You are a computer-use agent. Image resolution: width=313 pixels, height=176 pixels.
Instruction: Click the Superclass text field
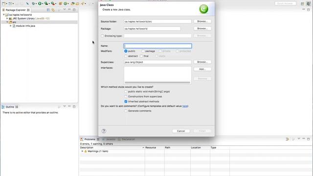[x=157, y=62]
